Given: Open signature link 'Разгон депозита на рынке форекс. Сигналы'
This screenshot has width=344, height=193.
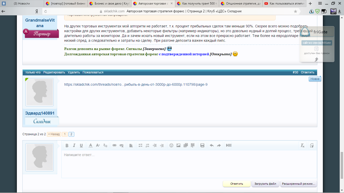Looking at the screenshot, I should click(103, 49).
